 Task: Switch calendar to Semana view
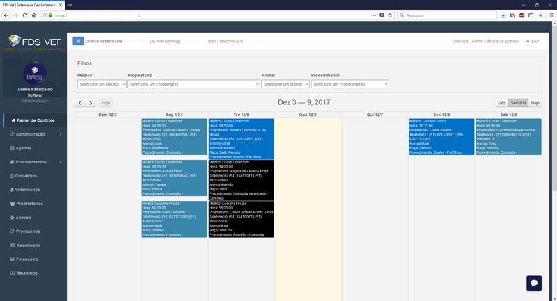518,103
